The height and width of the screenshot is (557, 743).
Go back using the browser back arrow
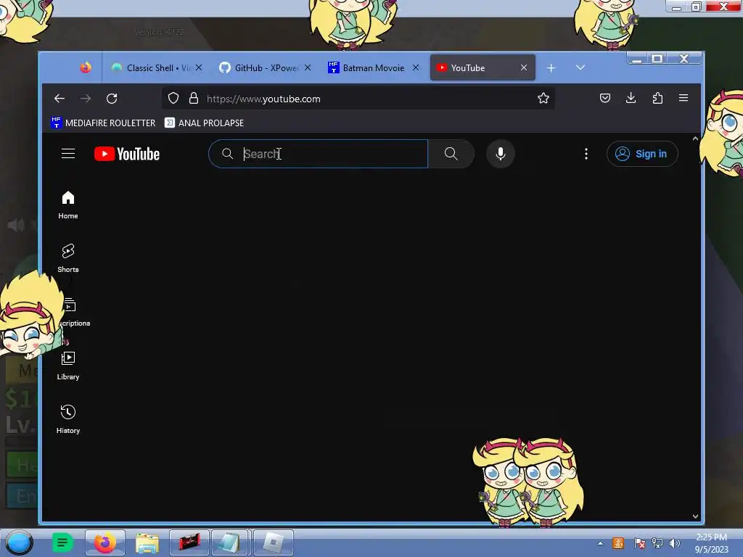point(59,99)
